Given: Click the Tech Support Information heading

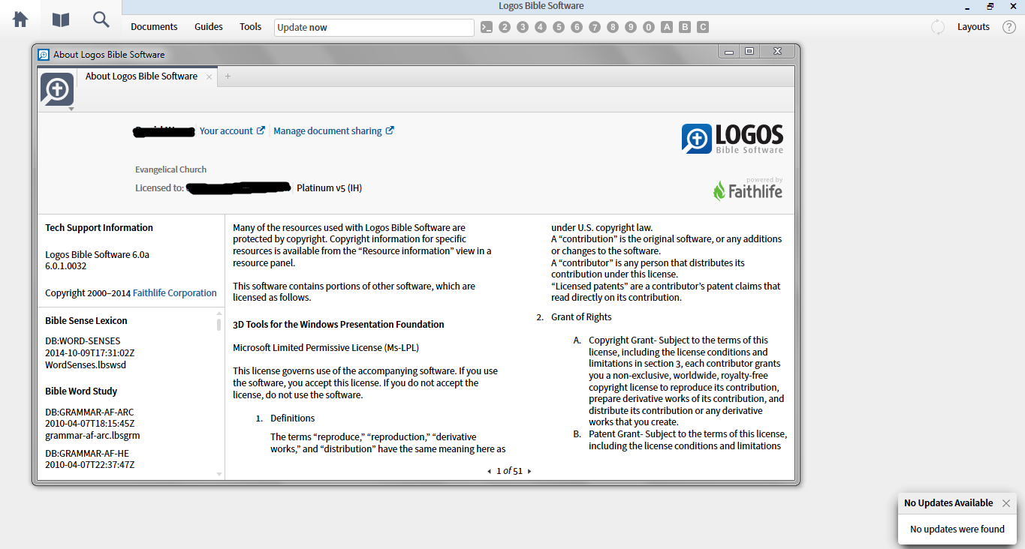Looking at the screenshot, I should point(99,228).
